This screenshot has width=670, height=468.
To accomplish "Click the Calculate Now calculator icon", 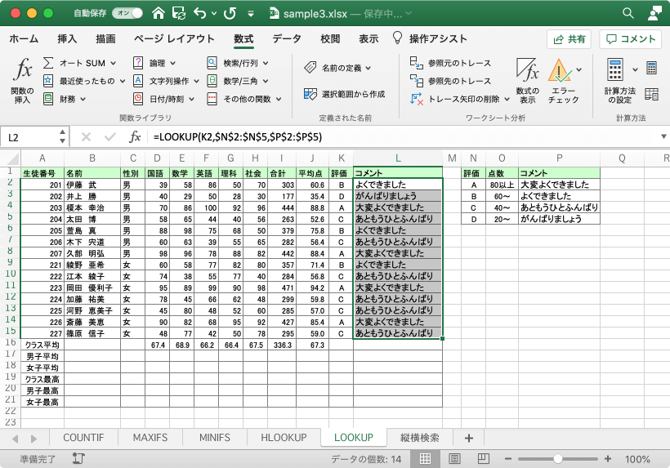I will (652, 68).
